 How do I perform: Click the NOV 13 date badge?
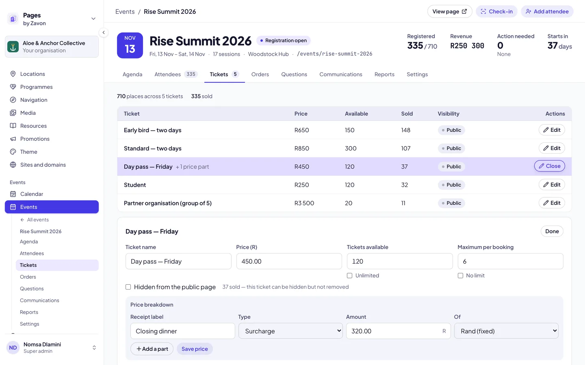(x=130, y=45)
